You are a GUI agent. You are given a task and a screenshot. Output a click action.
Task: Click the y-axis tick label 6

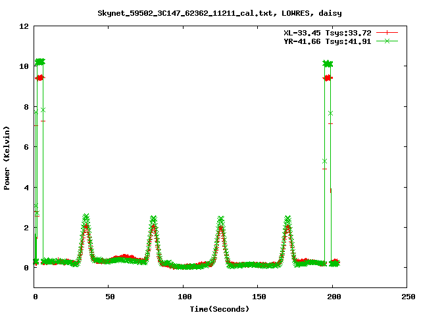(26, 147)
